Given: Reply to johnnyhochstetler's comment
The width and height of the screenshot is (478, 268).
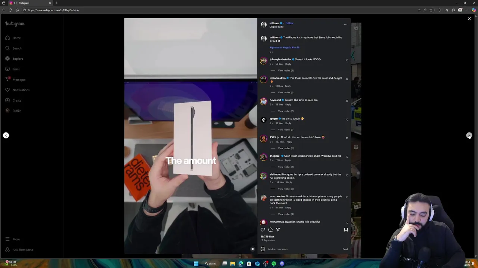Looking at the screenshot, I should click(x=288, y=64).
